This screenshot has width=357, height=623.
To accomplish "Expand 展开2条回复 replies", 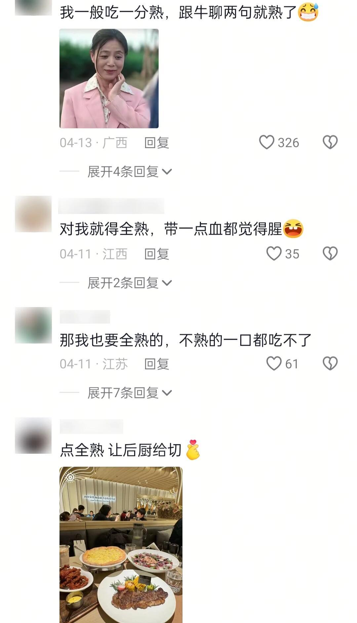I will tap(130, 283).
